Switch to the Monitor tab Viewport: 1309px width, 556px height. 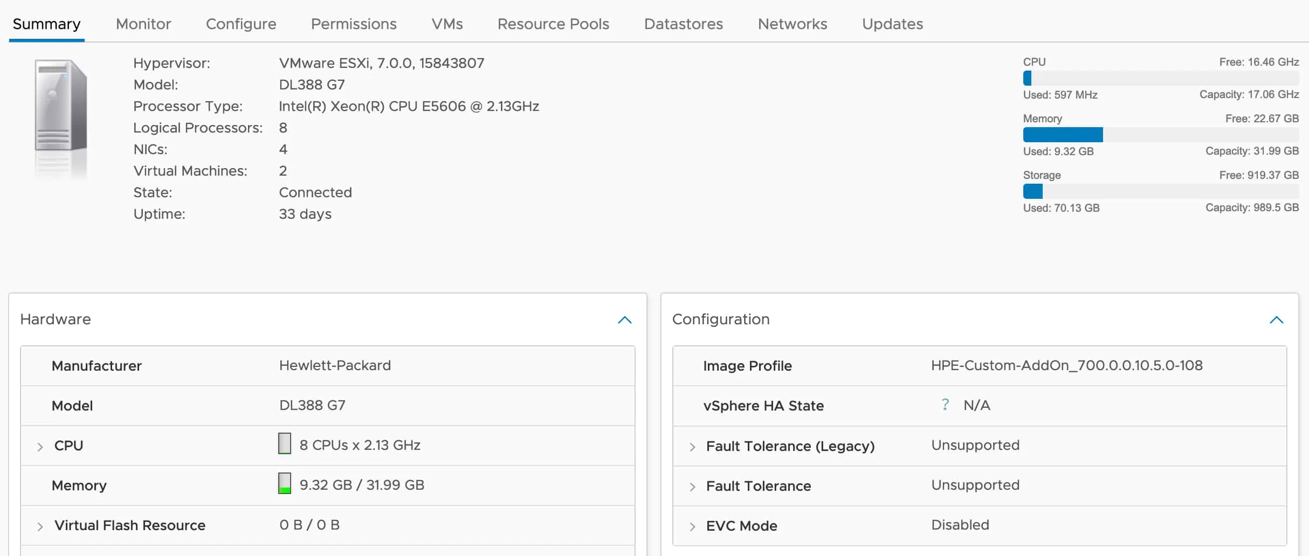click(143, 24)
